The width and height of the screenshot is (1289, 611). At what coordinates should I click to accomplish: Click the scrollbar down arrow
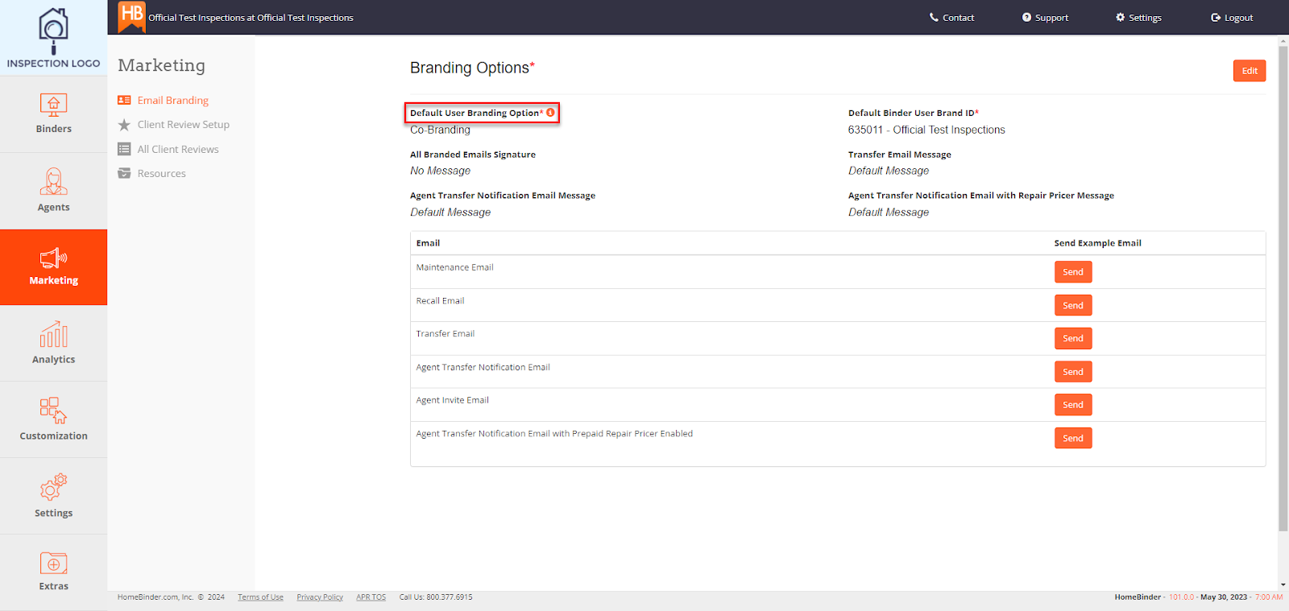(1283, 585)
